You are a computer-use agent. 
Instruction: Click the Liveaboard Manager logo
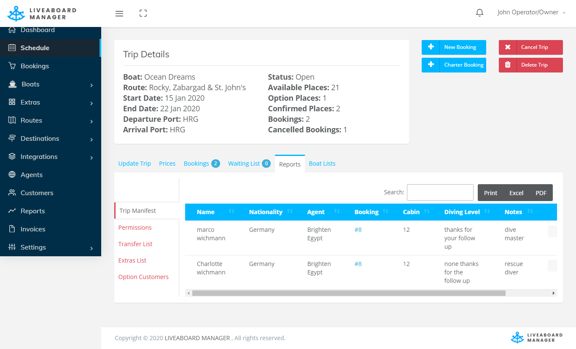coord(42,13)
